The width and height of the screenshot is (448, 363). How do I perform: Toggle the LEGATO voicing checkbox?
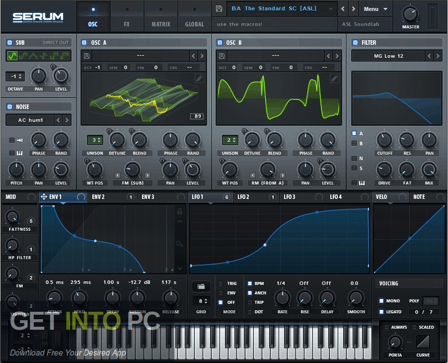381,312
